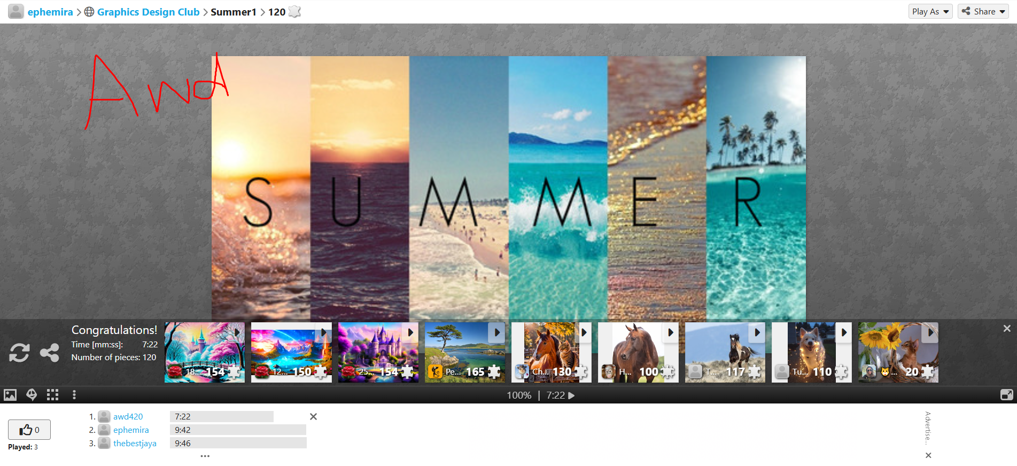
Task: Click the awd420 7:22 time bar
Action: click(x=222, y=416)
